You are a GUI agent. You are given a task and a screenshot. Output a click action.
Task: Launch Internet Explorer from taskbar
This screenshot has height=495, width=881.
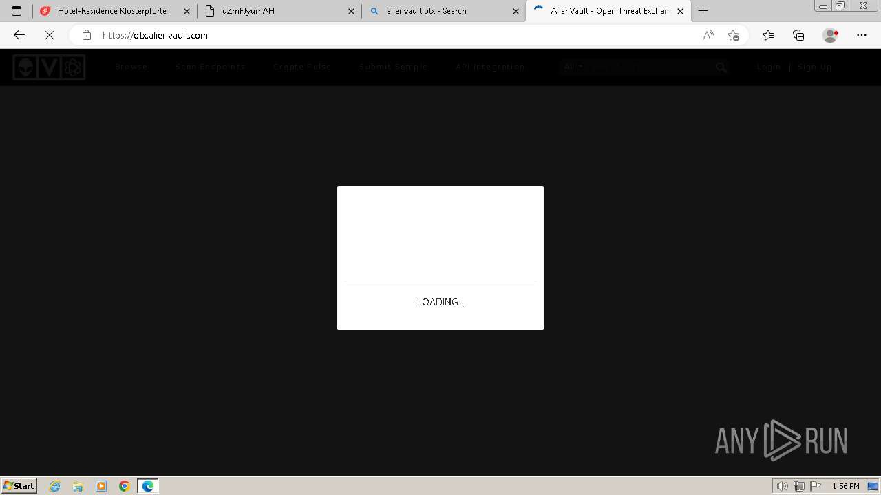[55, 486]
